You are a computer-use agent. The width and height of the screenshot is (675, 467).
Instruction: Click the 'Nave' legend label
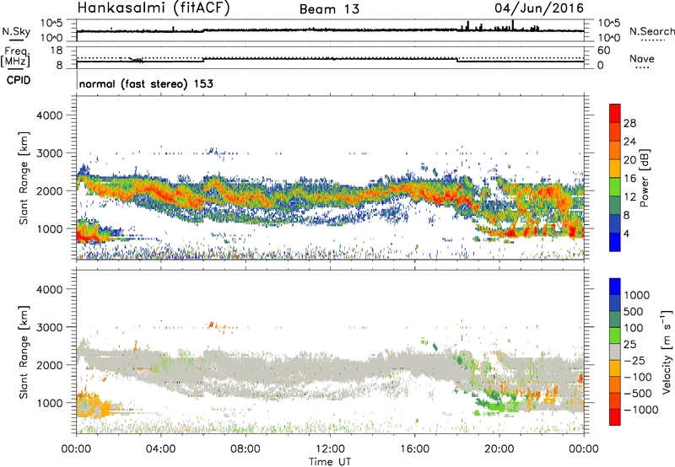pyautogui.click(x=642, y=58)
